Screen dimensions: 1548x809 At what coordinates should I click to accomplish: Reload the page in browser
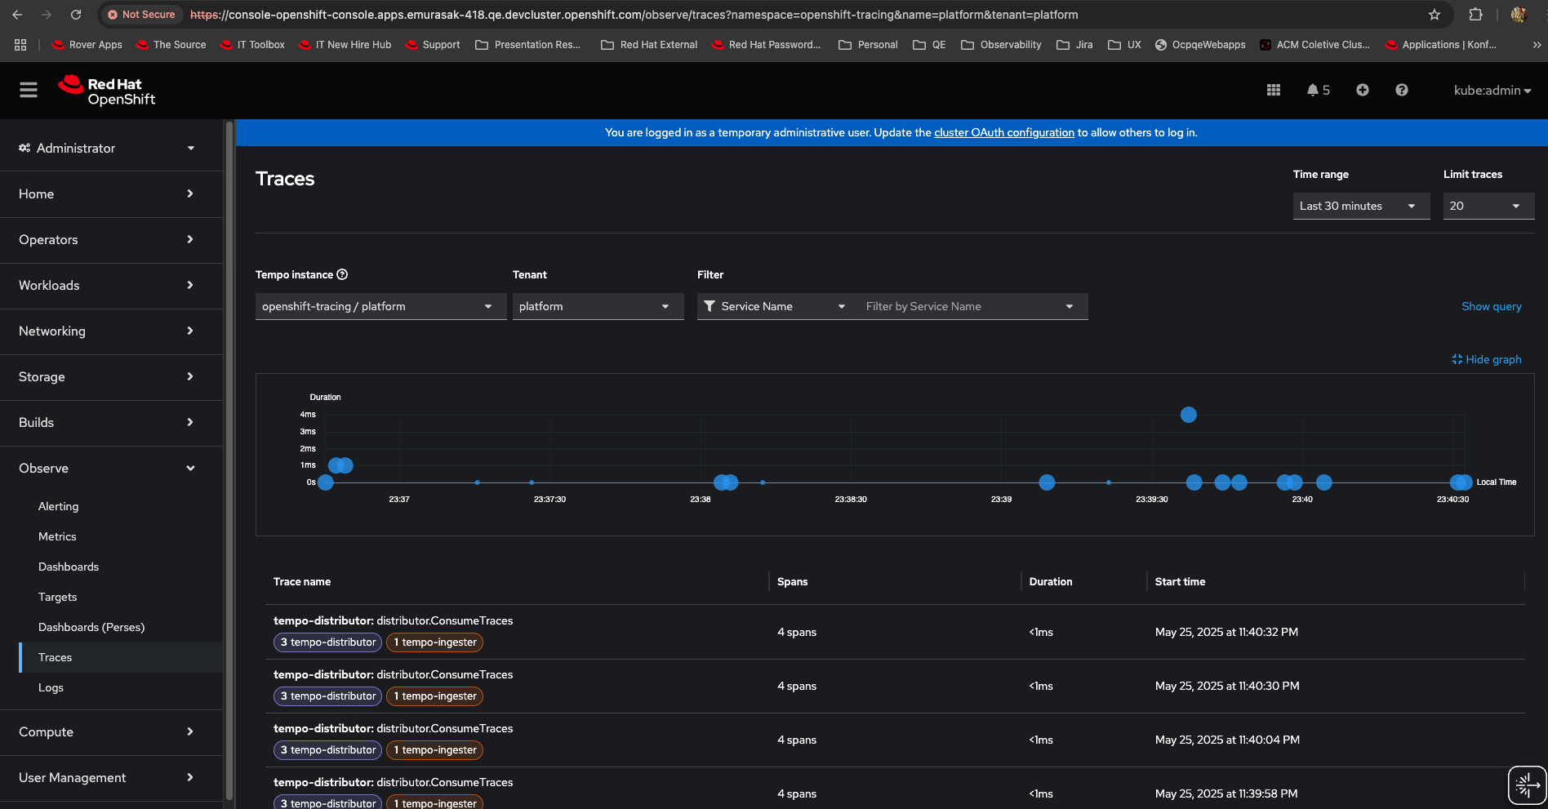[76, 15]
